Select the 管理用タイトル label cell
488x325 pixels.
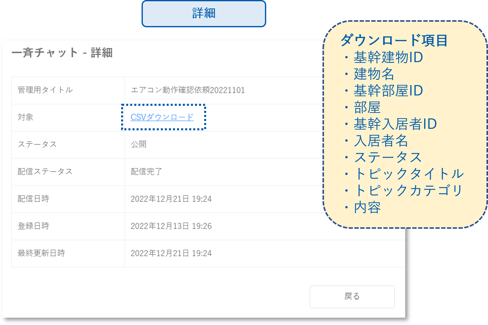[x=45, y=90]
